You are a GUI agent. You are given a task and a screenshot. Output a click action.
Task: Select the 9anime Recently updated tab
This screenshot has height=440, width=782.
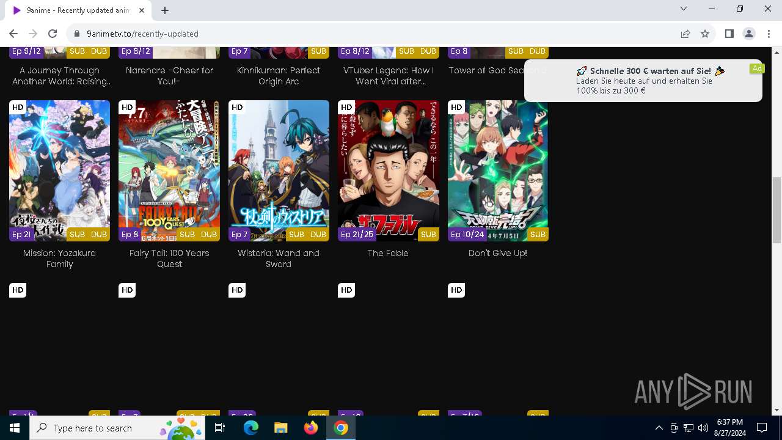(78, 10)
